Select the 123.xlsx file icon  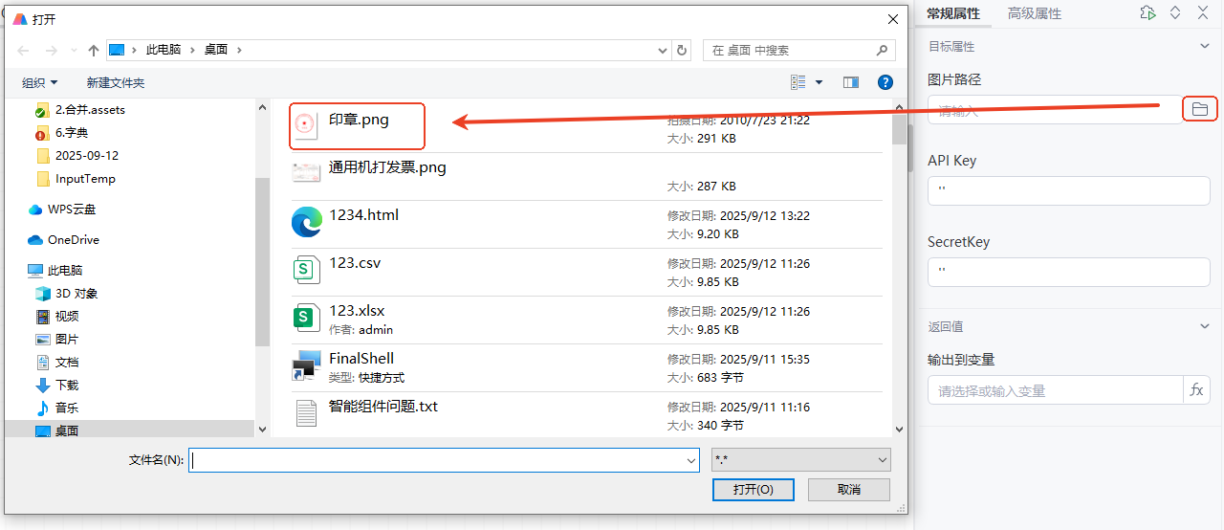tap(306, 318)
